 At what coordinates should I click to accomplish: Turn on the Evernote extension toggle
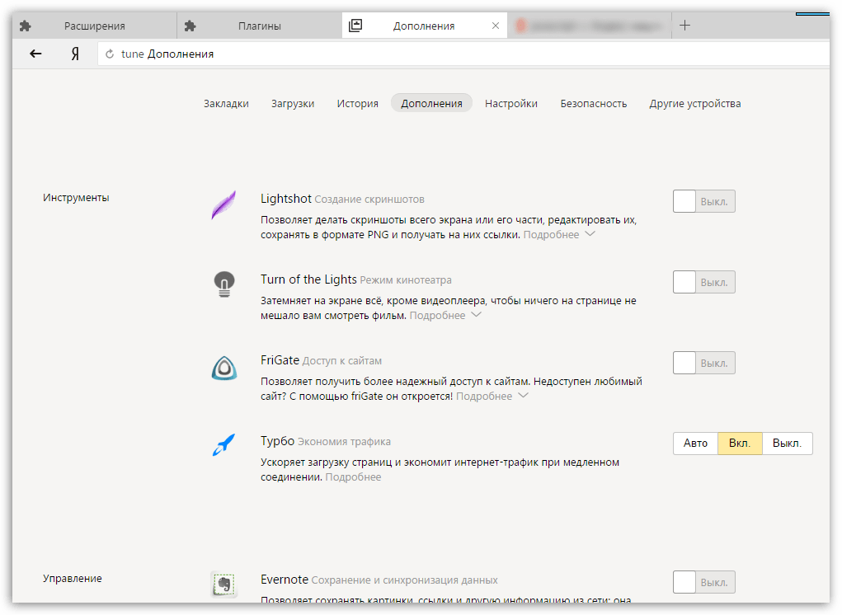pos(703,582)
